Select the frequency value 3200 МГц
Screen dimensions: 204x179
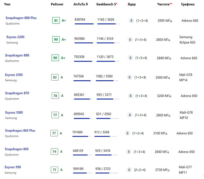pos(164,96)
